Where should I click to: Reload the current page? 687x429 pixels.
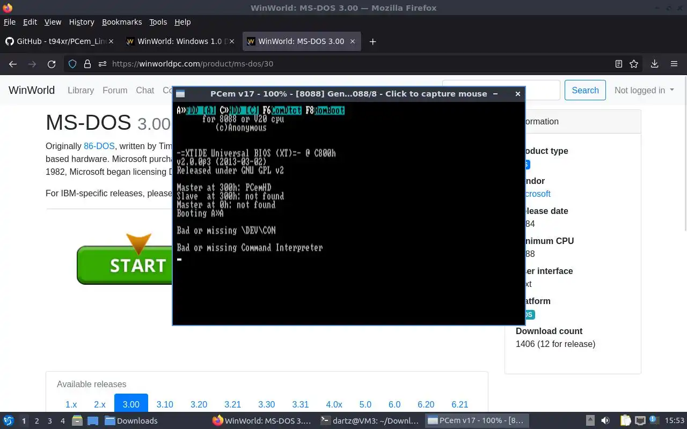52,64
